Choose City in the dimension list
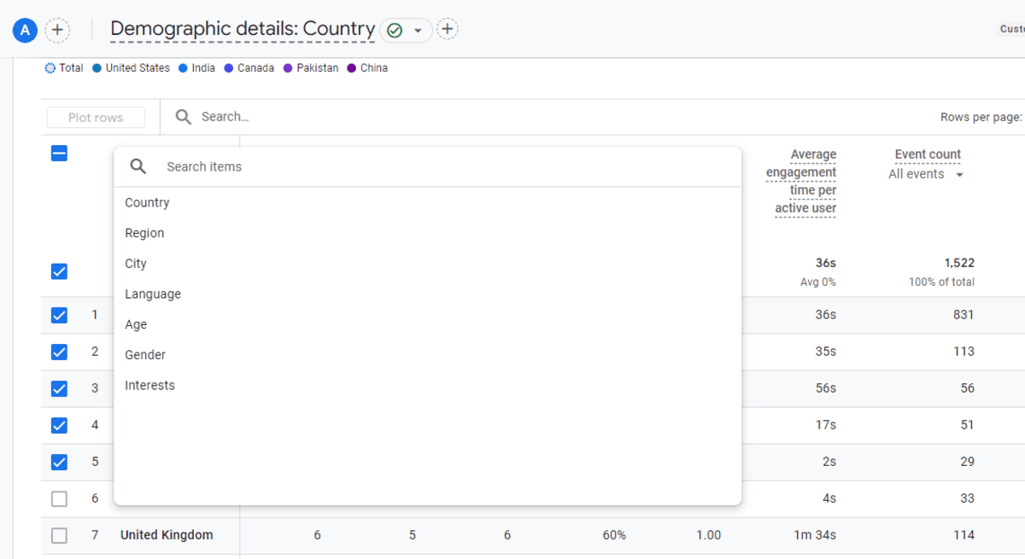The height and width of the screenshot is (559, 1025). (x=136, y=264)
